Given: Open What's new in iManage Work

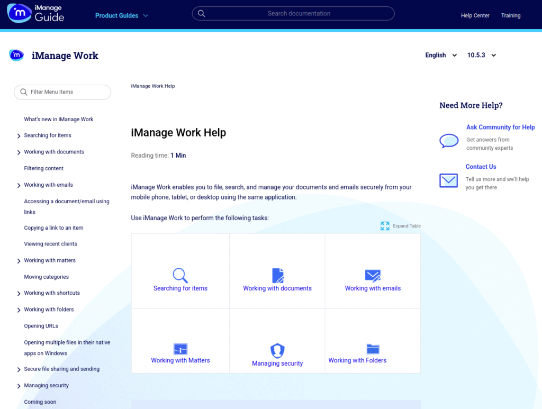Looking at the screenshot, I should pyautogui.click(x=58, y=119).
